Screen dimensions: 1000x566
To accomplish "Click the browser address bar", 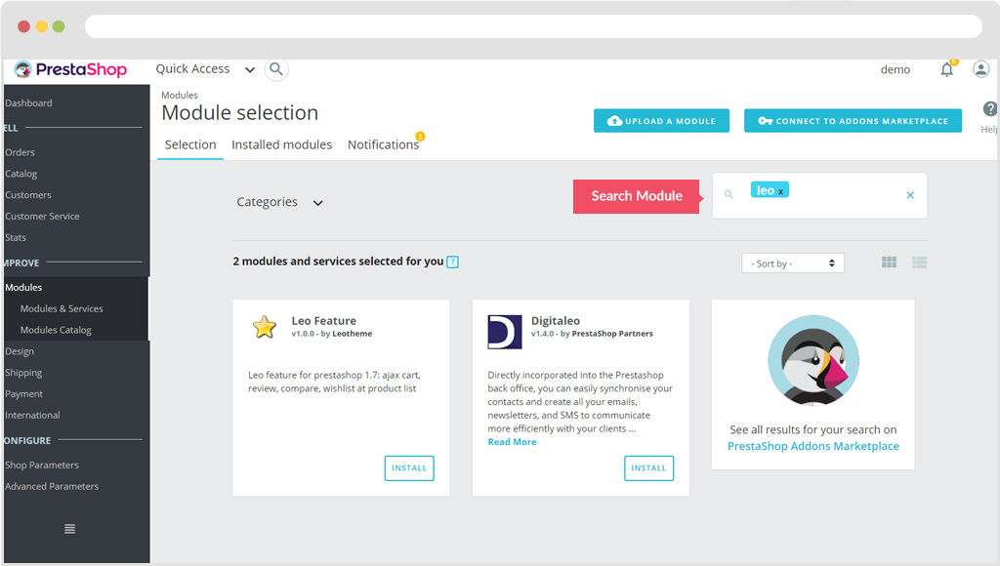I will 533,26.
